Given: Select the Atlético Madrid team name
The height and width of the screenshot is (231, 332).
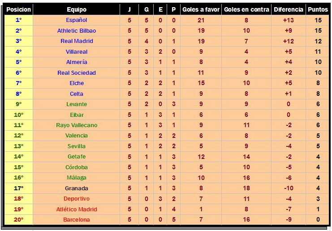Looking at the screenshot, I should tap(77, 210).
